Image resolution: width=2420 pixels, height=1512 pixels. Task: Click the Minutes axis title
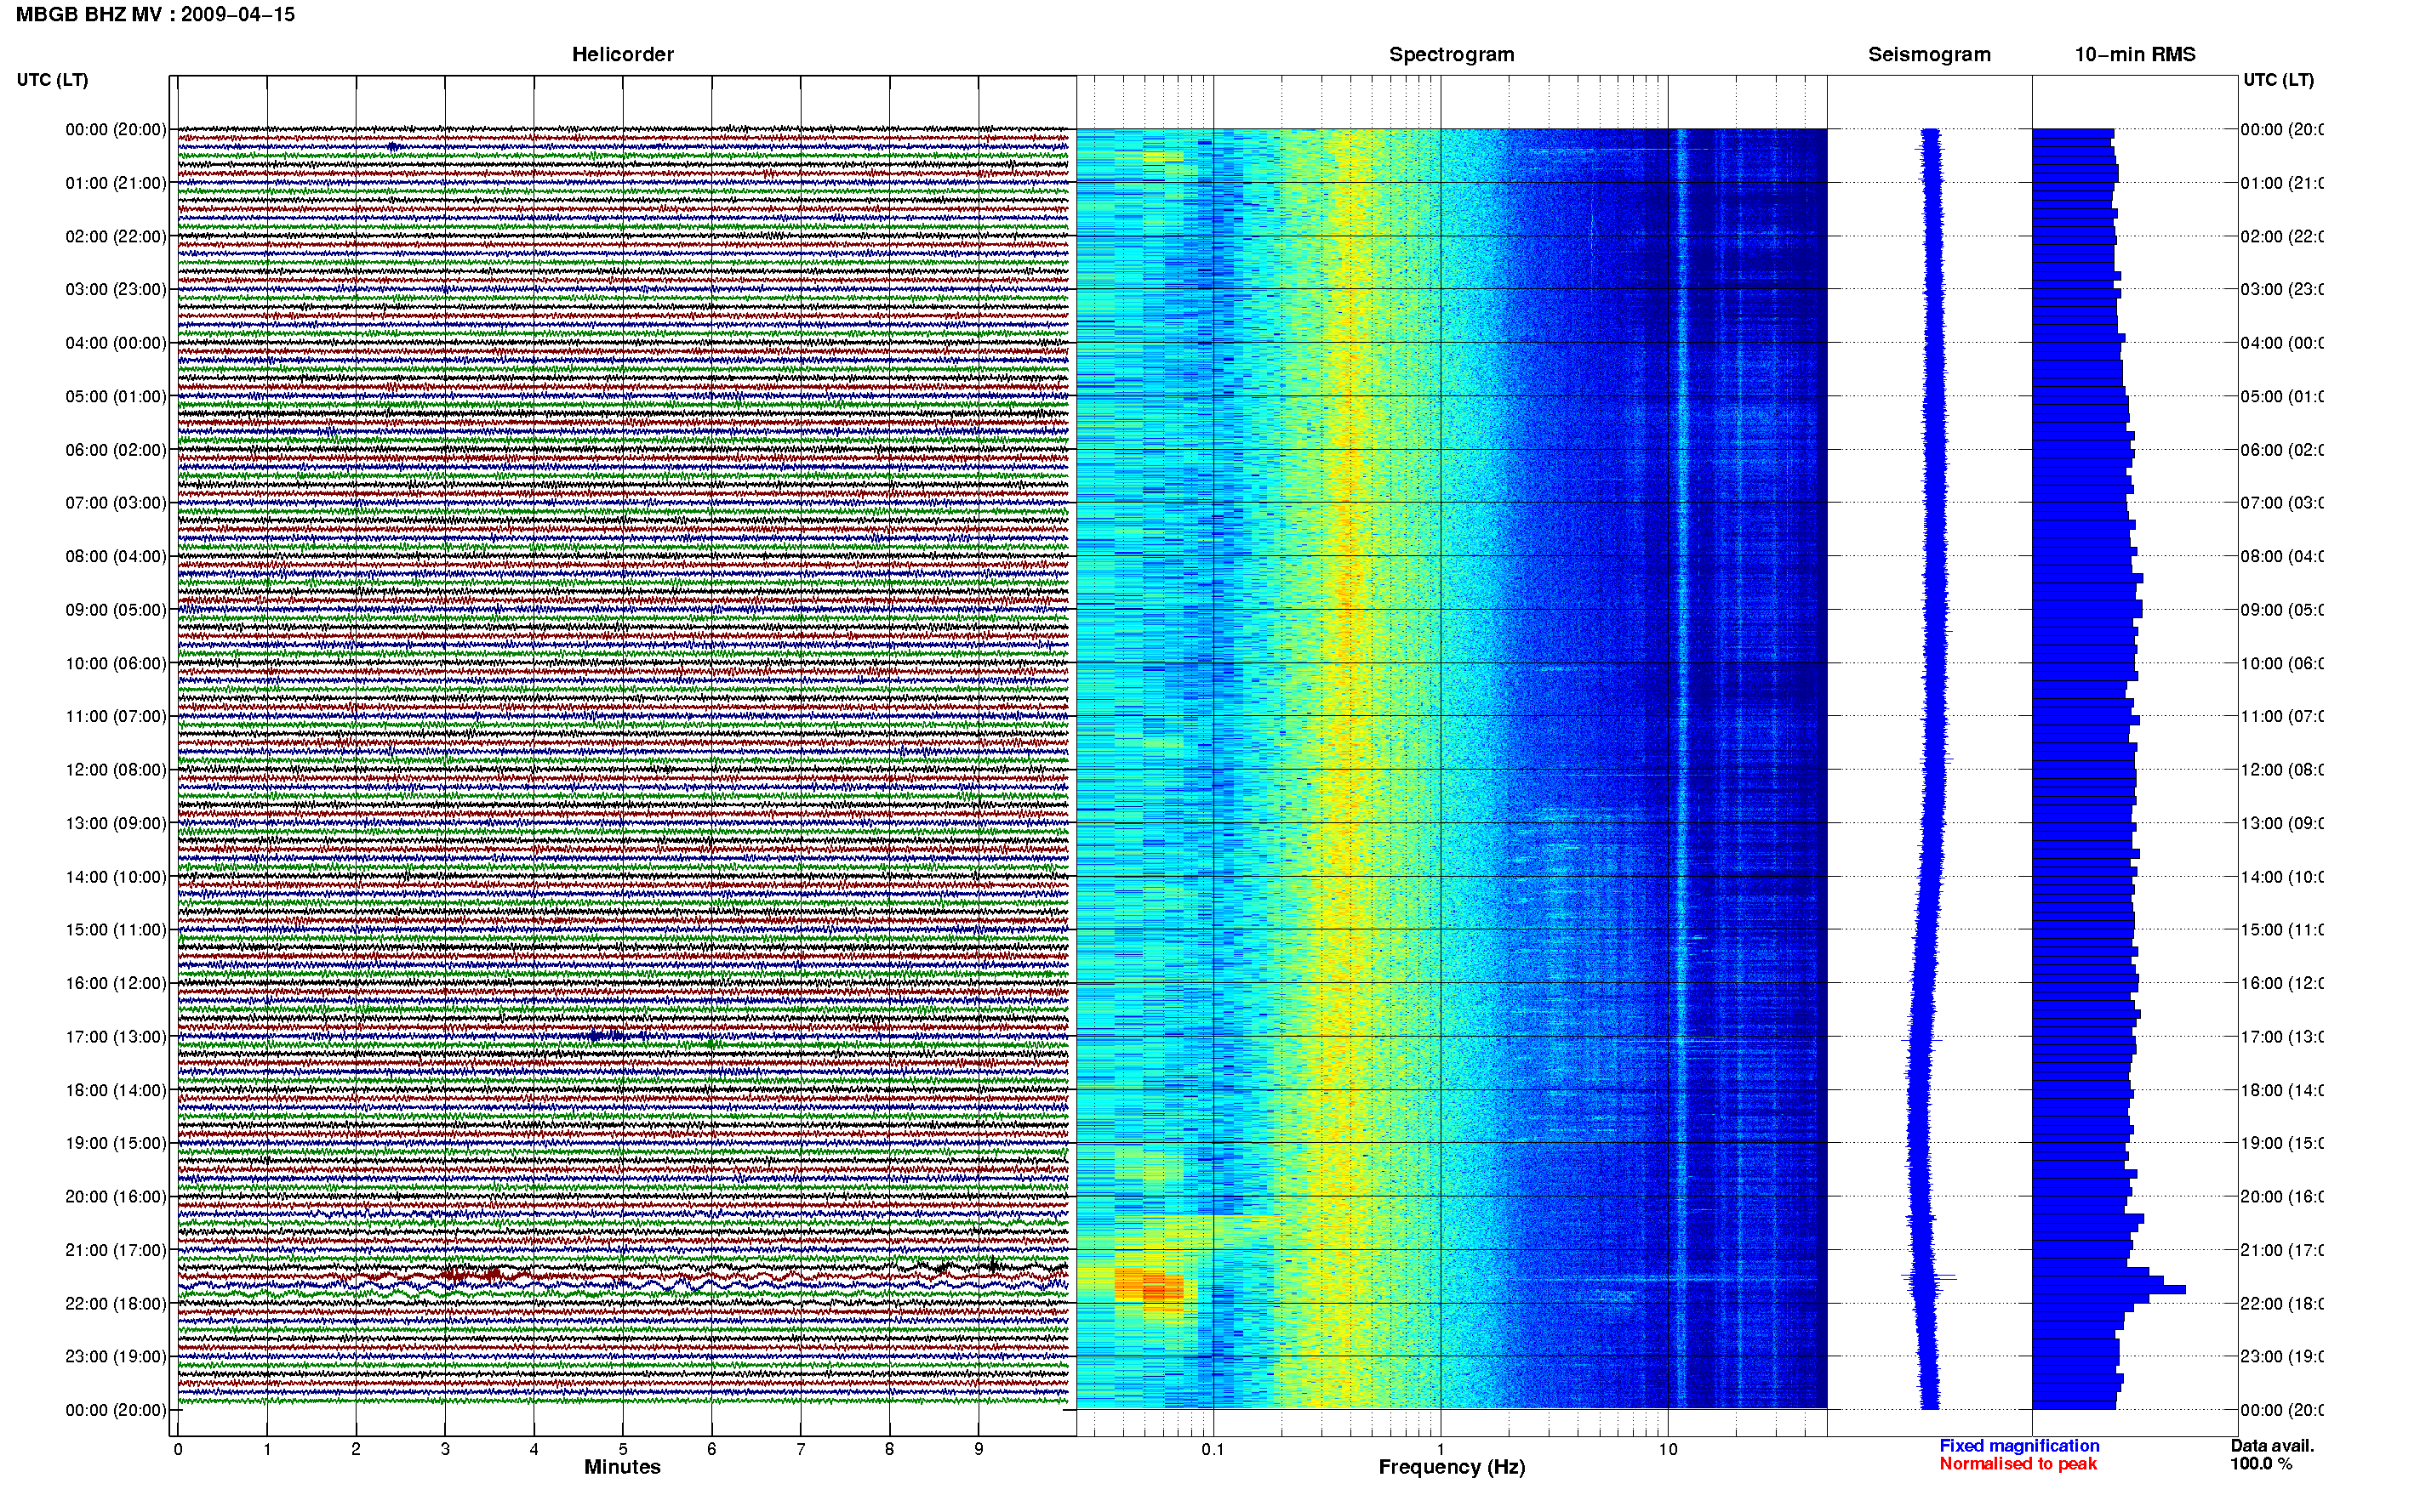point(622,1467)
